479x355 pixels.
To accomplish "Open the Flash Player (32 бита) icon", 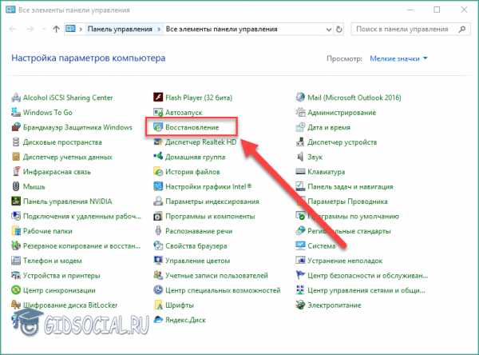I will (x=158, y=98).
